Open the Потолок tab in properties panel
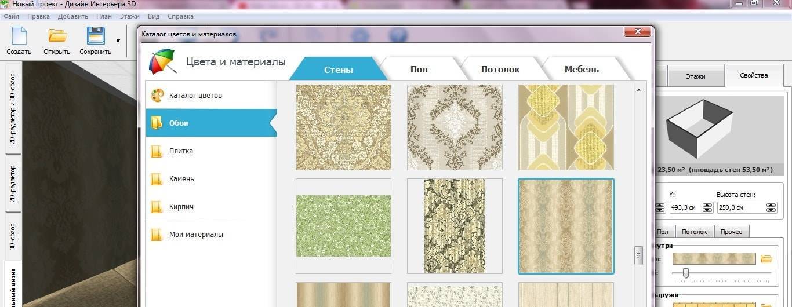Viewport: 792px width, 307px height. click(694, 232)
